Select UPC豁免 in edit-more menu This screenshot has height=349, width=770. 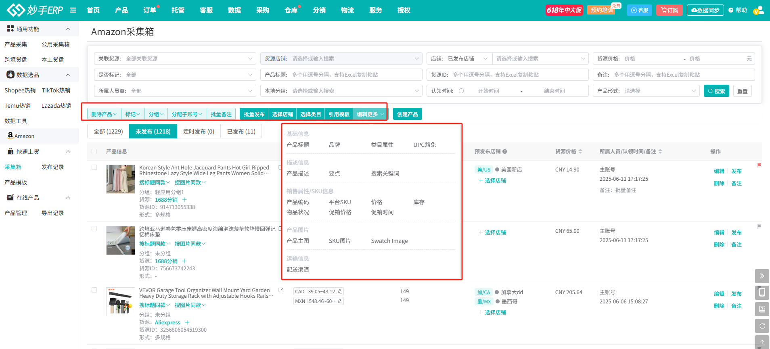(425, 145)
